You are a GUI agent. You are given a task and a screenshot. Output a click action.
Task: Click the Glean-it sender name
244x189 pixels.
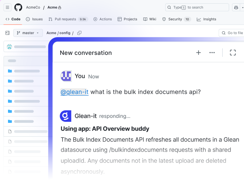click(x=86, y=116)
